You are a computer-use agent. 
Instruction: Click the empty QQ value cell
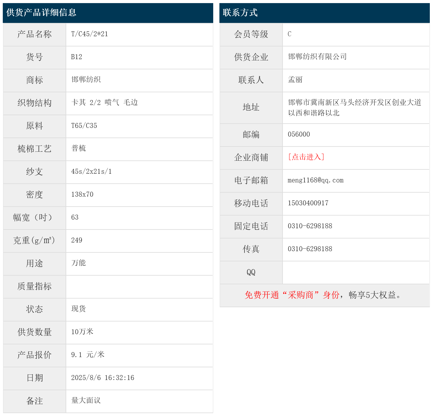(x=356, y=272)
